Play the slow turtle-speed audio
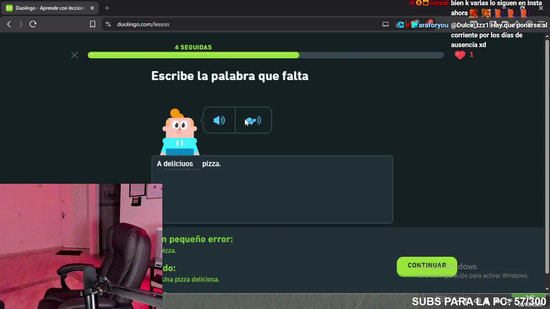Viewport: 550px width, 309px height. [x=254, y=121]
